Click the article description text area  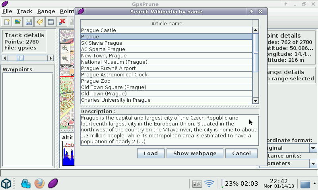169,130
